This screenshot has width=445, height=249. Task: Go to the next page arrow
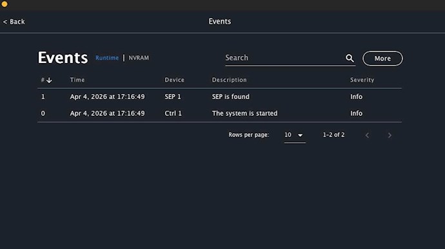[x=390, y=135]
